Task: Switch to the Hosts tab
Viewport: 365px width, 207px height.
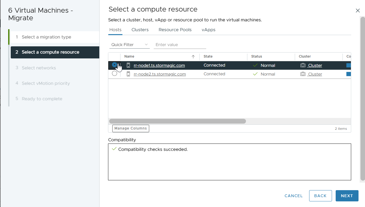Action: click(115, 30)
